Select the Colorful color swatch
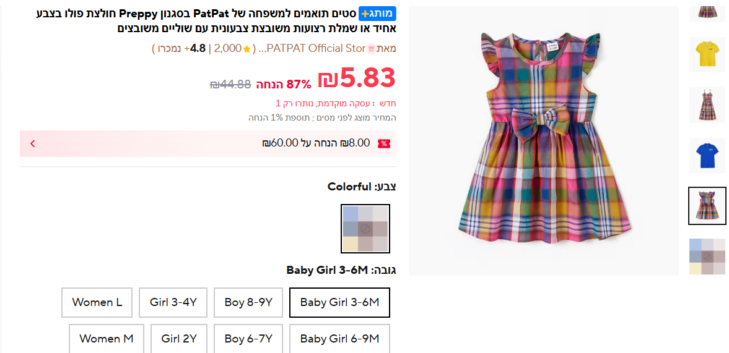The width and height of the screenshot is (729, 353). point(365,229)
